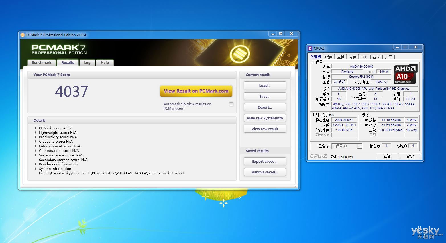Click the 100 W TDP value

[384, 72]
